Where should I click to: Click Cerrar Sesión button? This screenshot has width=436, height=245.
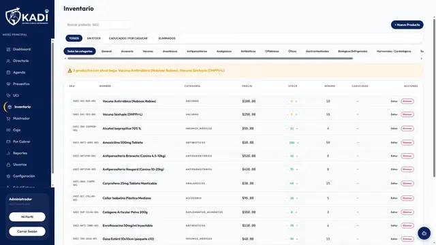pos(27,231)
